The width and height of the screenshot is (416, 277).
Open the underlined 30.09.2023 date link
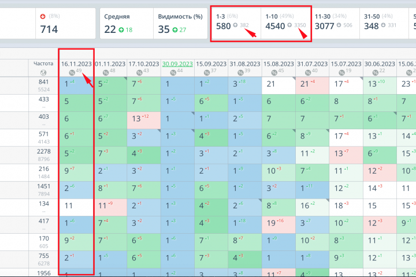coord(177,64)
